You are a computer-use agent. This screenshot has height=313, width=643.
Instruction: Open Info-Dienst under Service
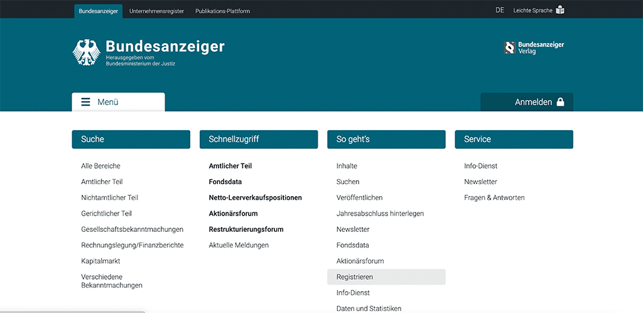point(480,166)
